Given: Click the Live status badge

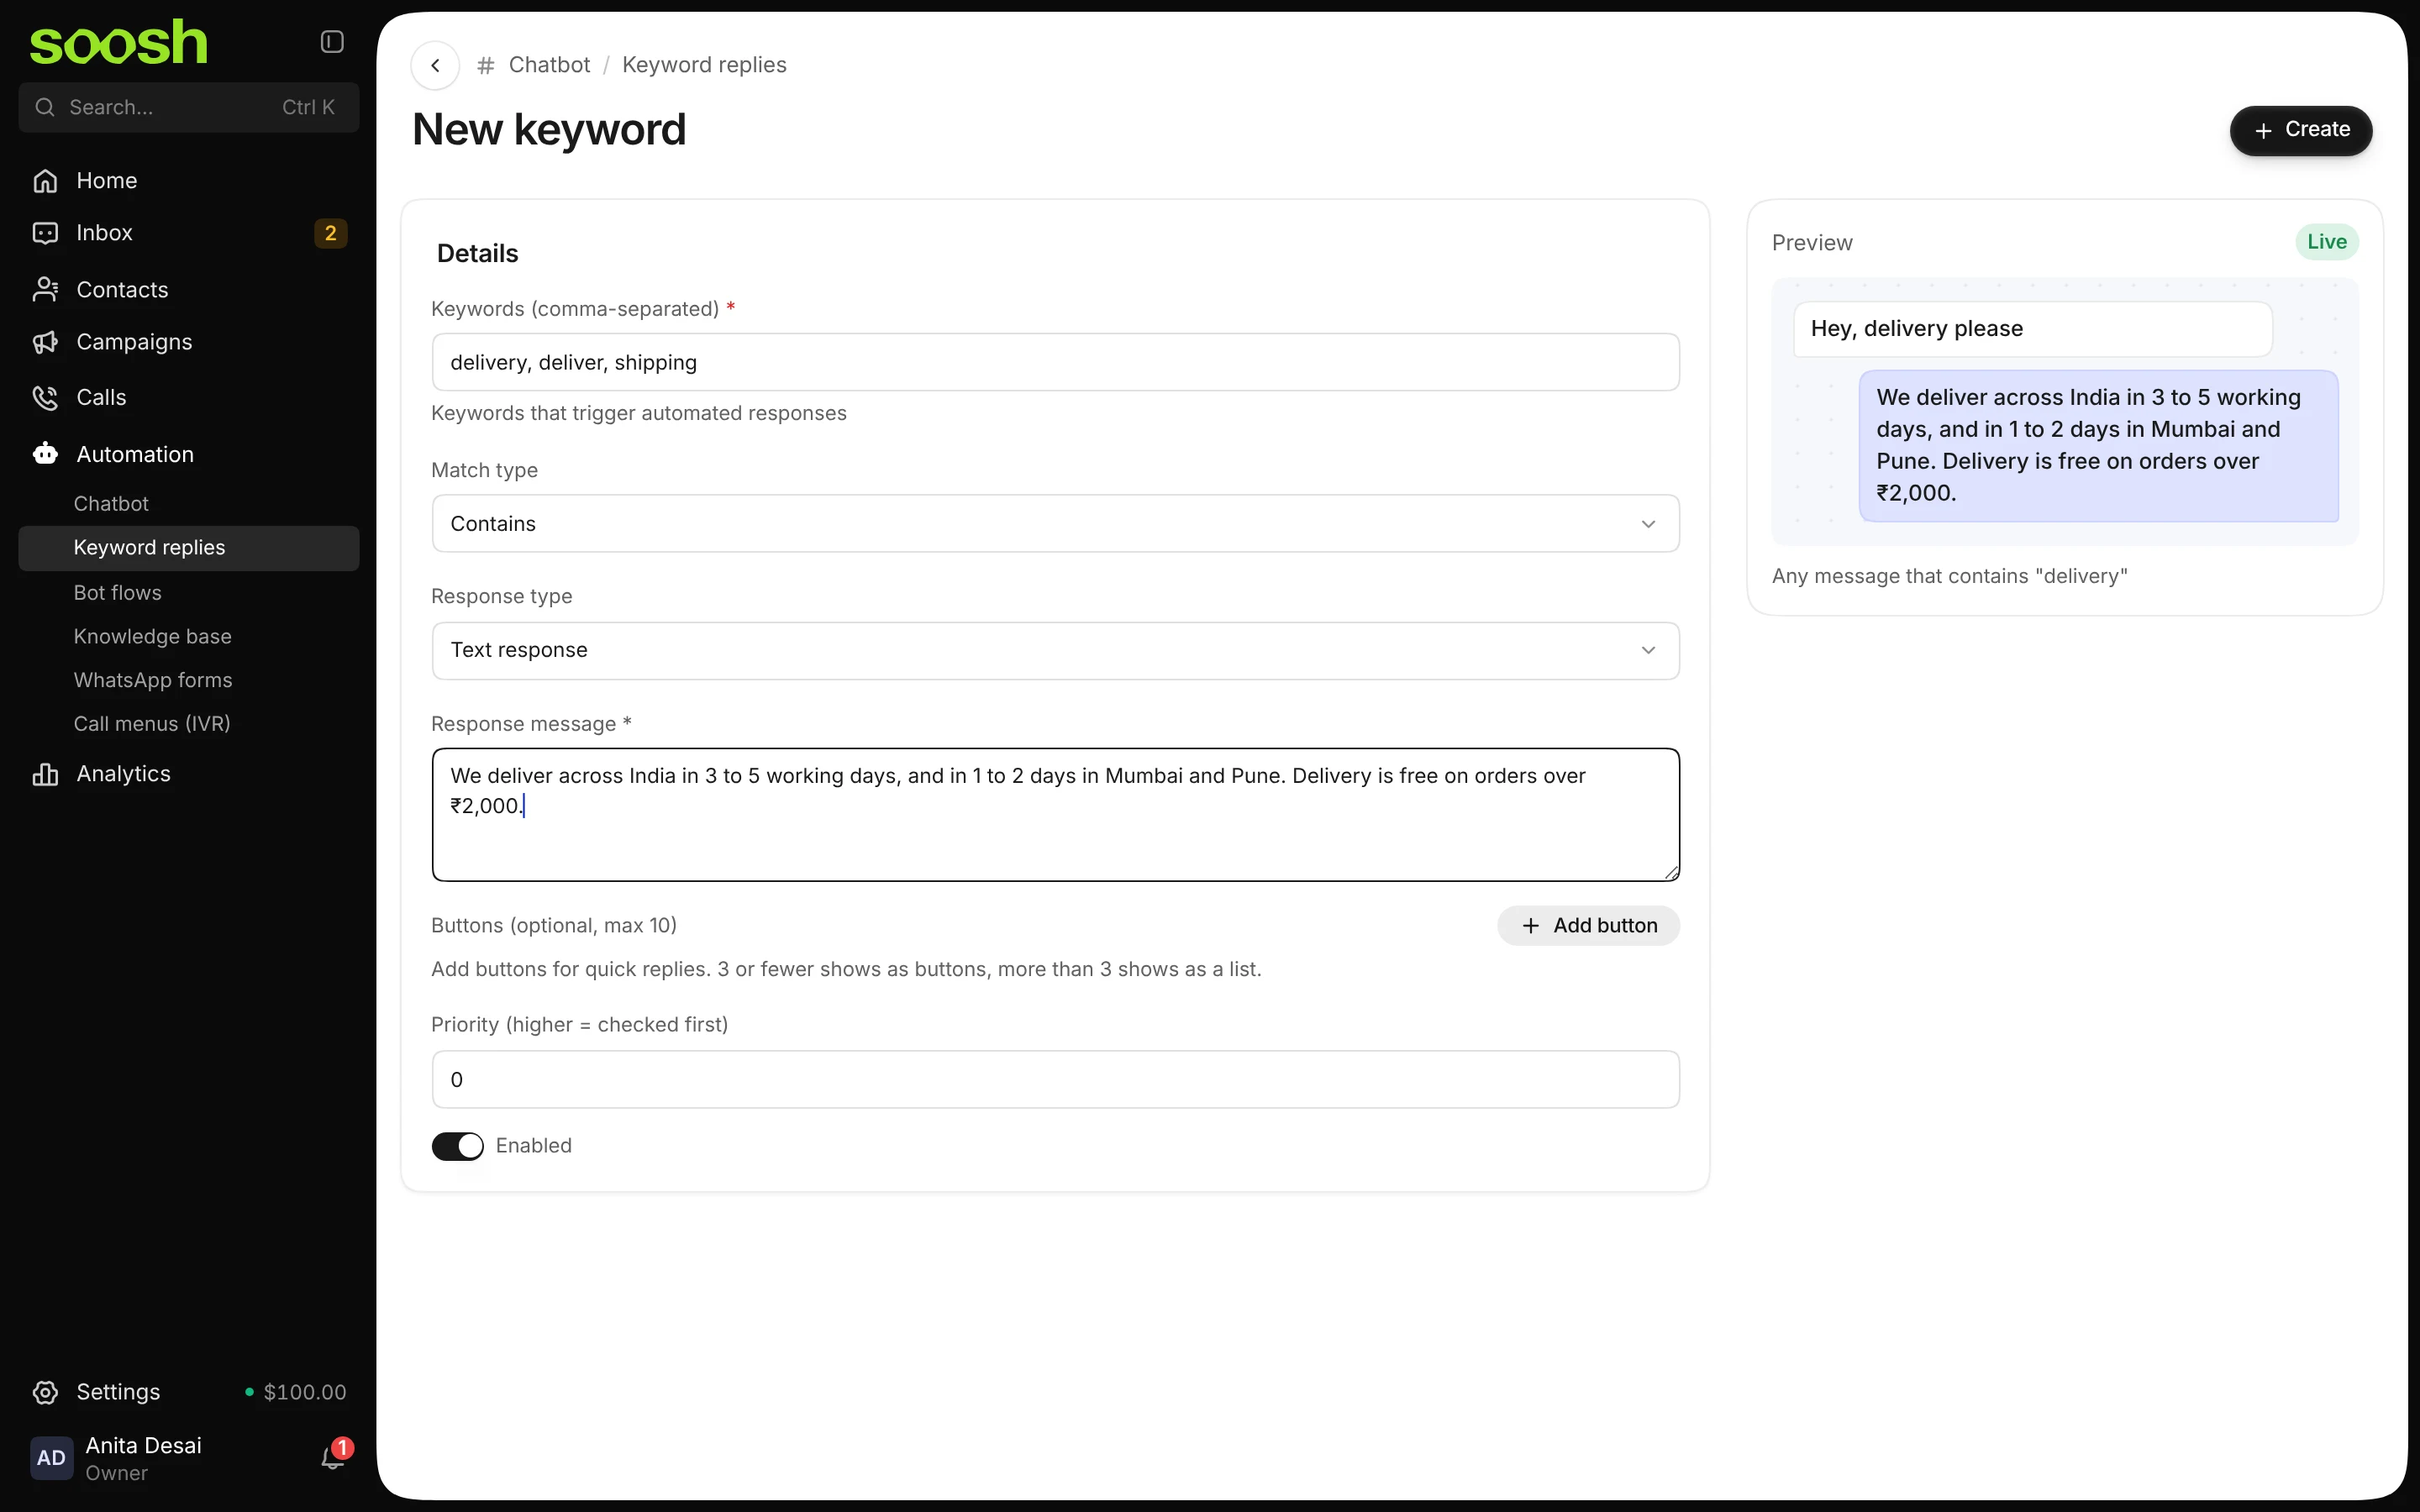Looking at the screenshot, I should pos(2326,242).
